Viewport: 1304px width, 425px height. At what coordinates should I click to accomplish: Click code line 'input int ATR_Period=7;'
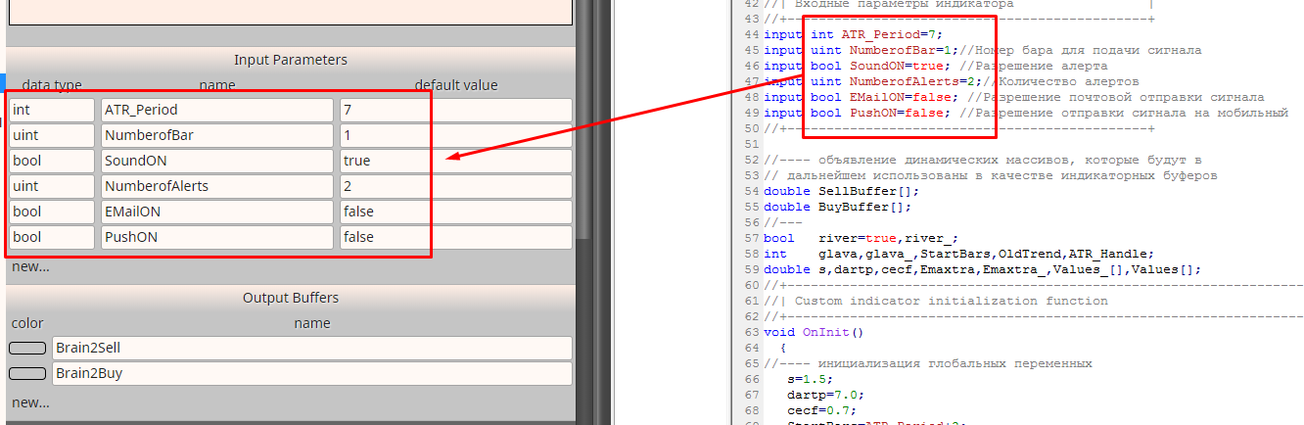click(x=854, y=34)
